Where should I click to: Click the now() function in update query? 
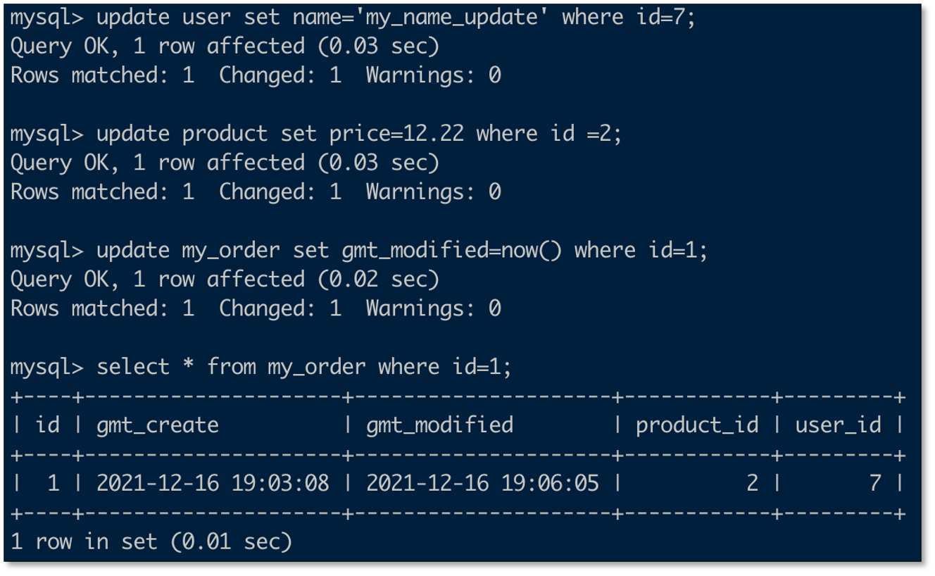pos(532,251)
